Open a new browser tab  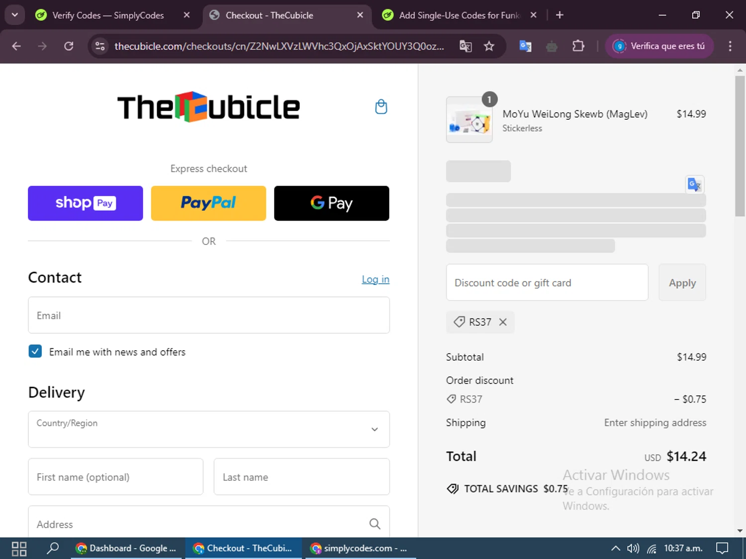pos(559,15)
